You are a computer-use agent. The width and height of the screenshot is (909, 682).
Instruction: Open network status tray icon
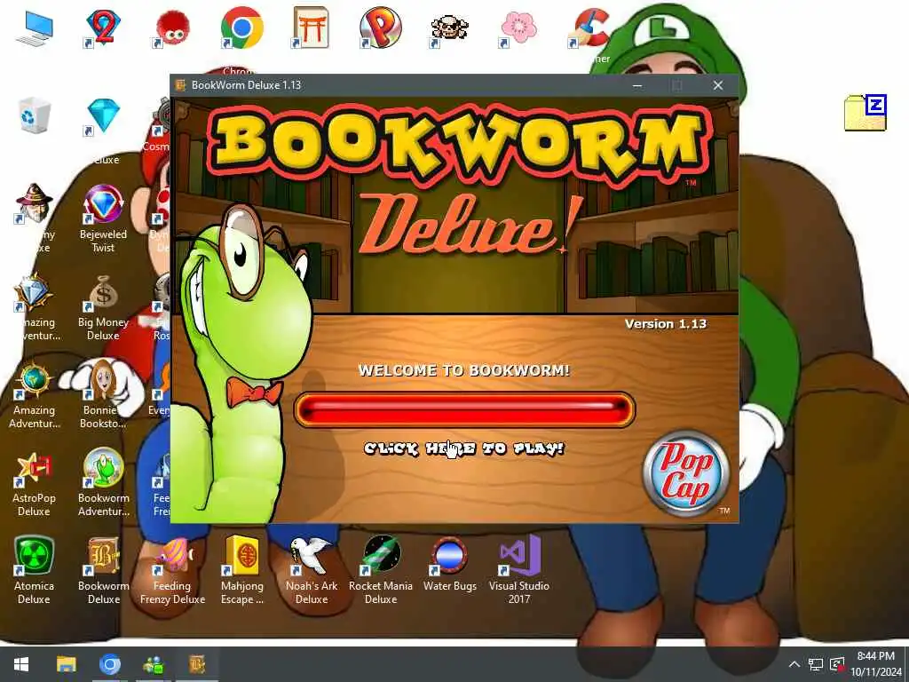(x=816, y=664)
